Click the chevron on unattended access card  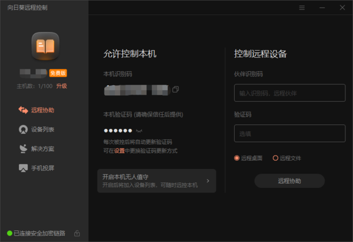click(x=208, y=181)
